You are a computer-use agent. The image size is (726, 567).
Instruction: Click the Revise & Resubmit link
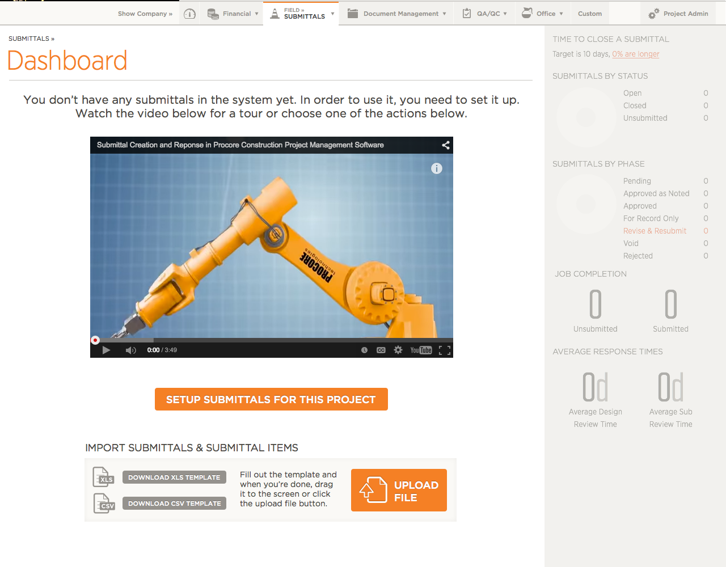point(655,231)
